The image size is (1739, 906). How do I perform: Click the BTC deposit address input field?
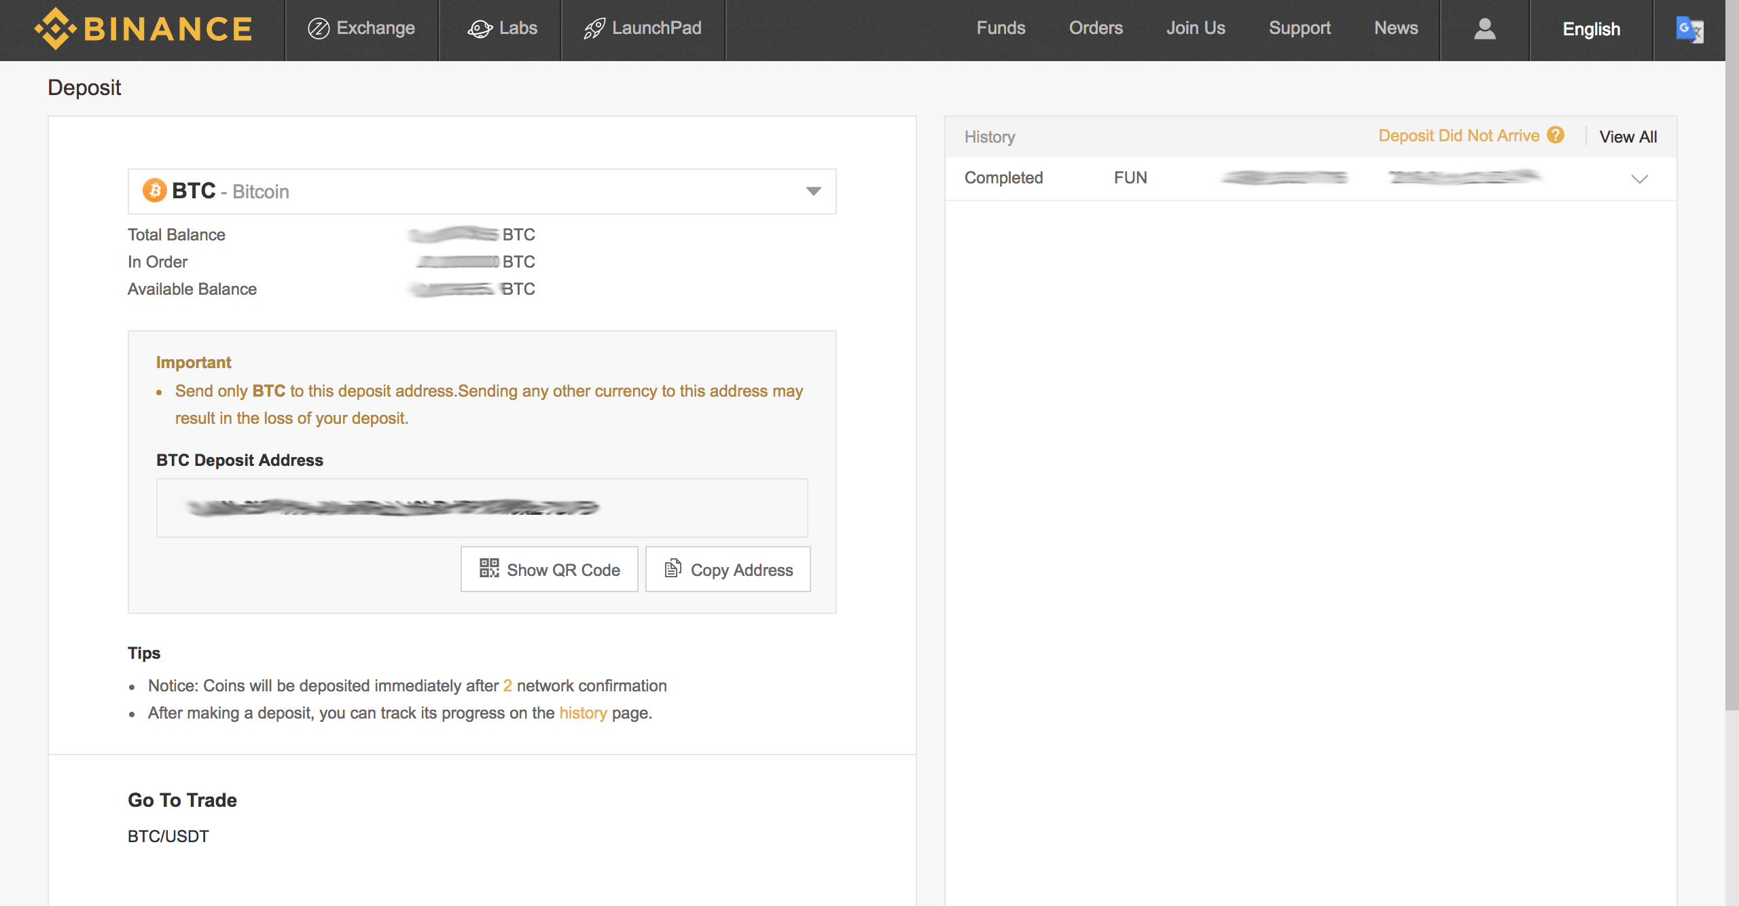click(483, 508)
